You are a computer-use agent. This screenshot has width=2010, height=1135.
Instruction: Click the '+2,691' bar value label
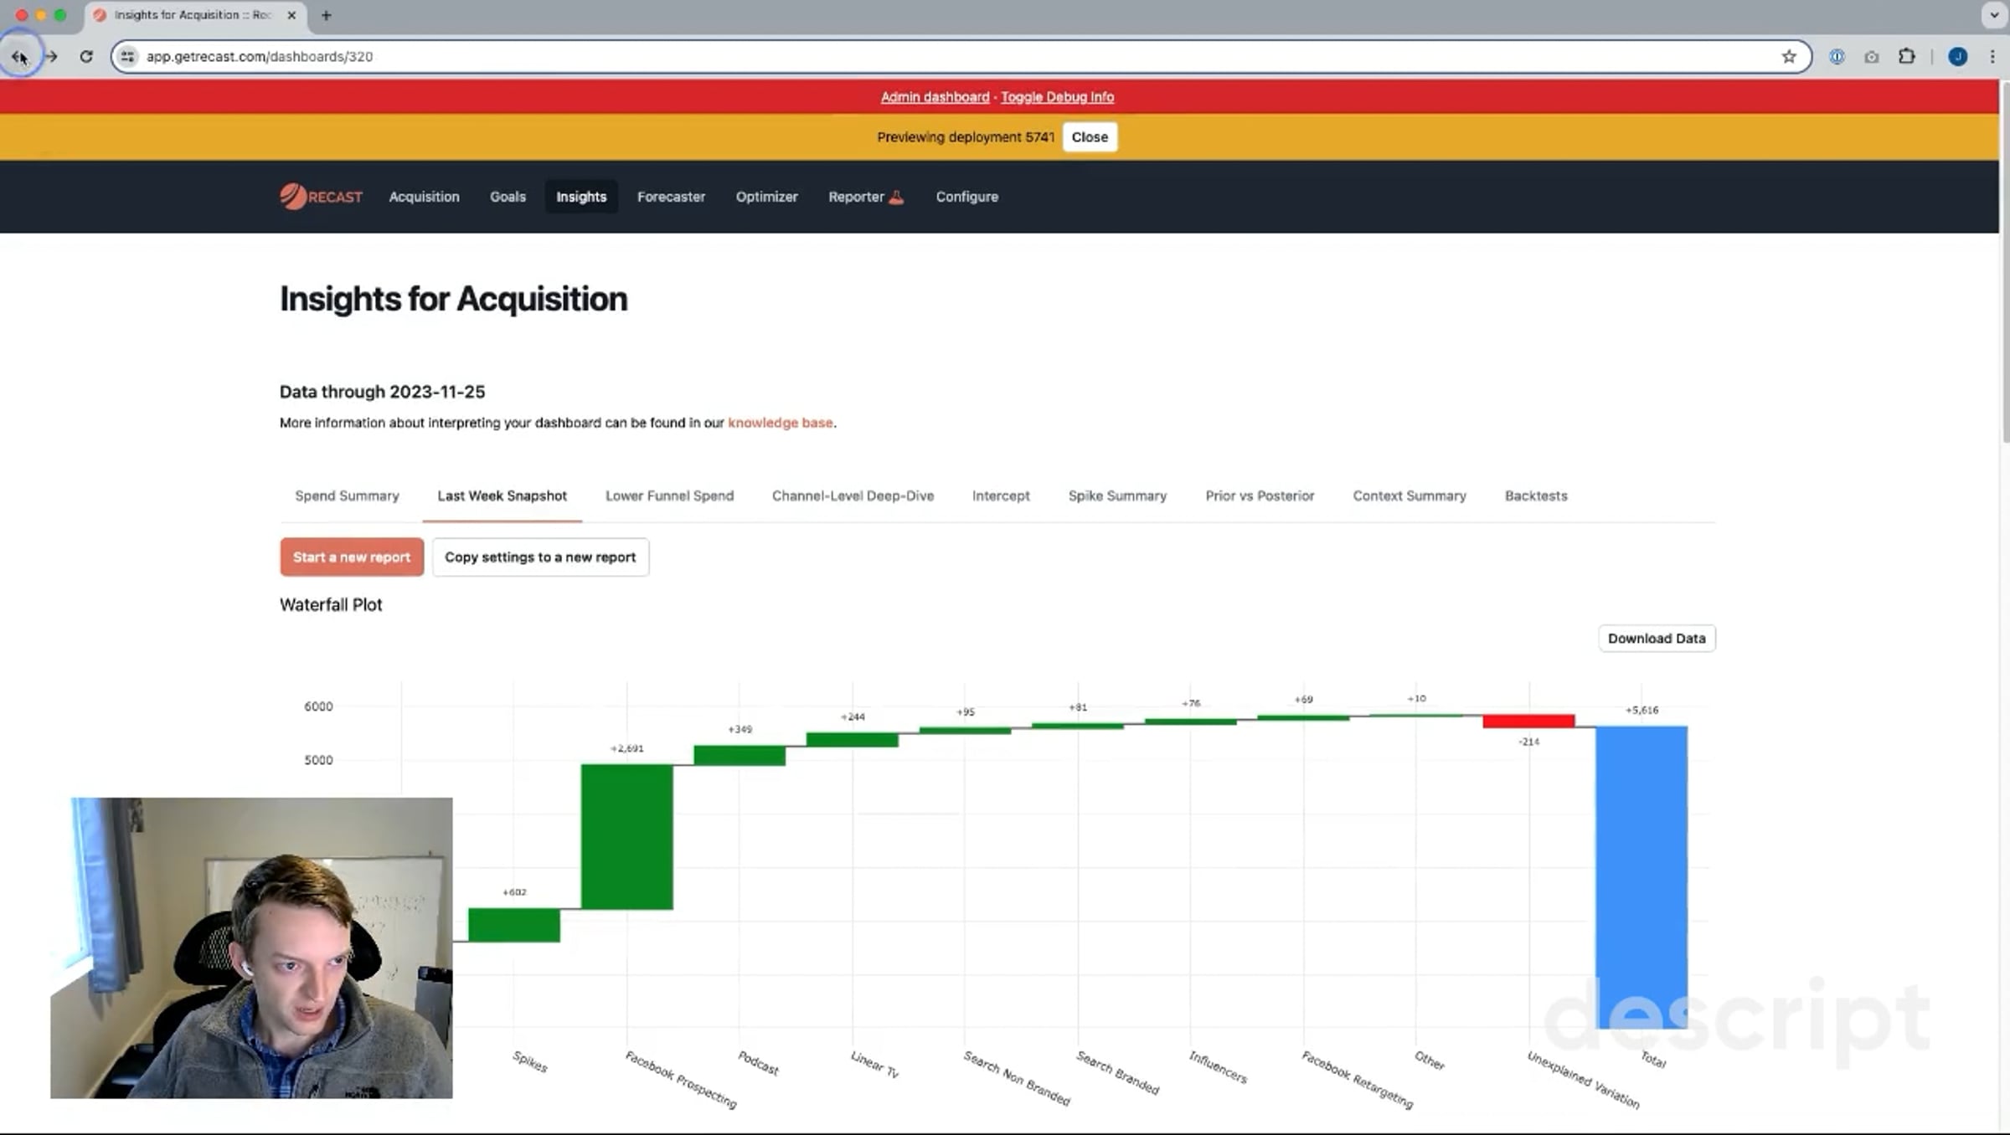click(x=627, y=748)
